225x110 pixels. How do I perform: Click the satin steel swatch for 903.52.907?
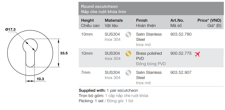point(128,73)
